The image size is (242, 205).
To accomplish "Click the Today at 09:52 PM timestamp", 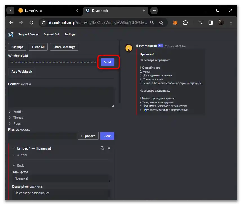I will tap(175, 46).
